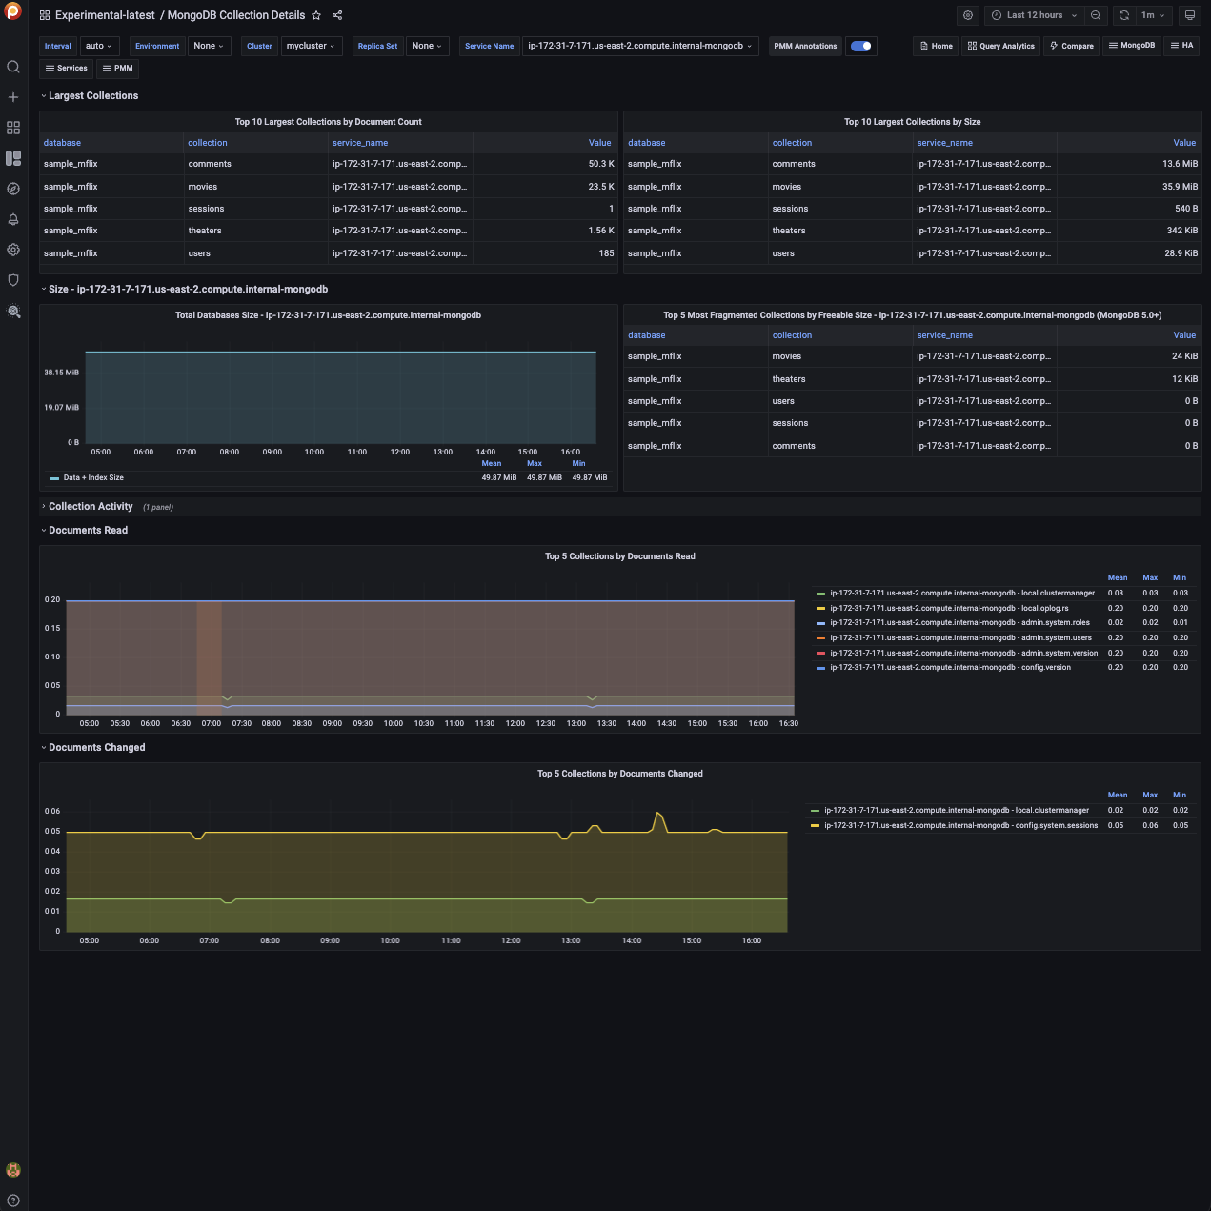Click the share dashboard icon

[337, 15]
